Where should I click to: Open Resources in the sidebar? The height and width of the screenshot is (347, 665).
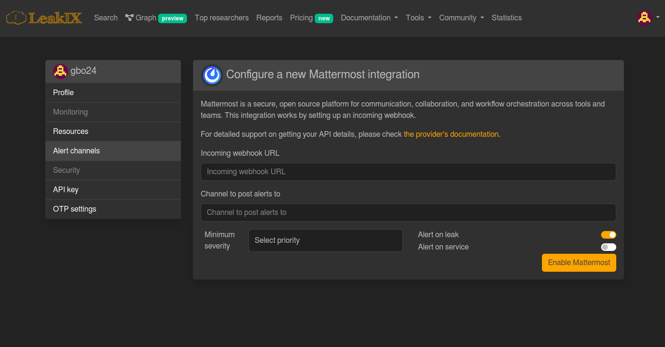[113, 132]
